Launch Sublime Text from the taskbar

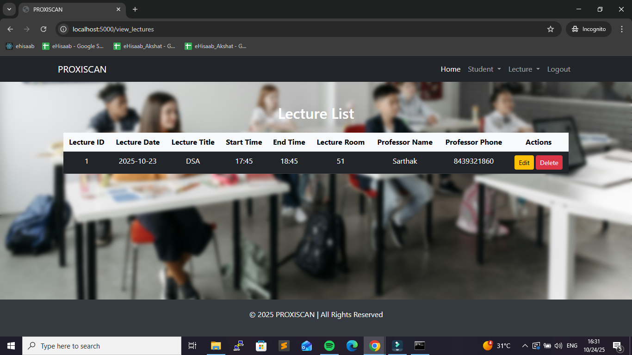click(x=284, y=346)
